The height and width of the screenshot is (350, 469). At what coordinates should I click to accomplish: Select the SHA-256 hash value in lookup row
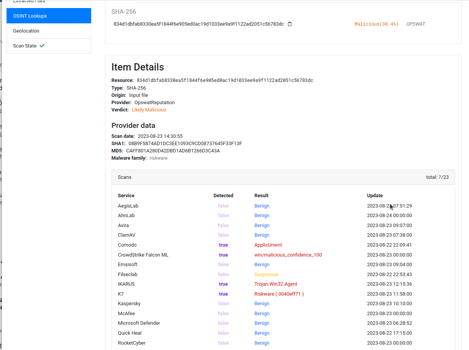(x=199, y=24)
